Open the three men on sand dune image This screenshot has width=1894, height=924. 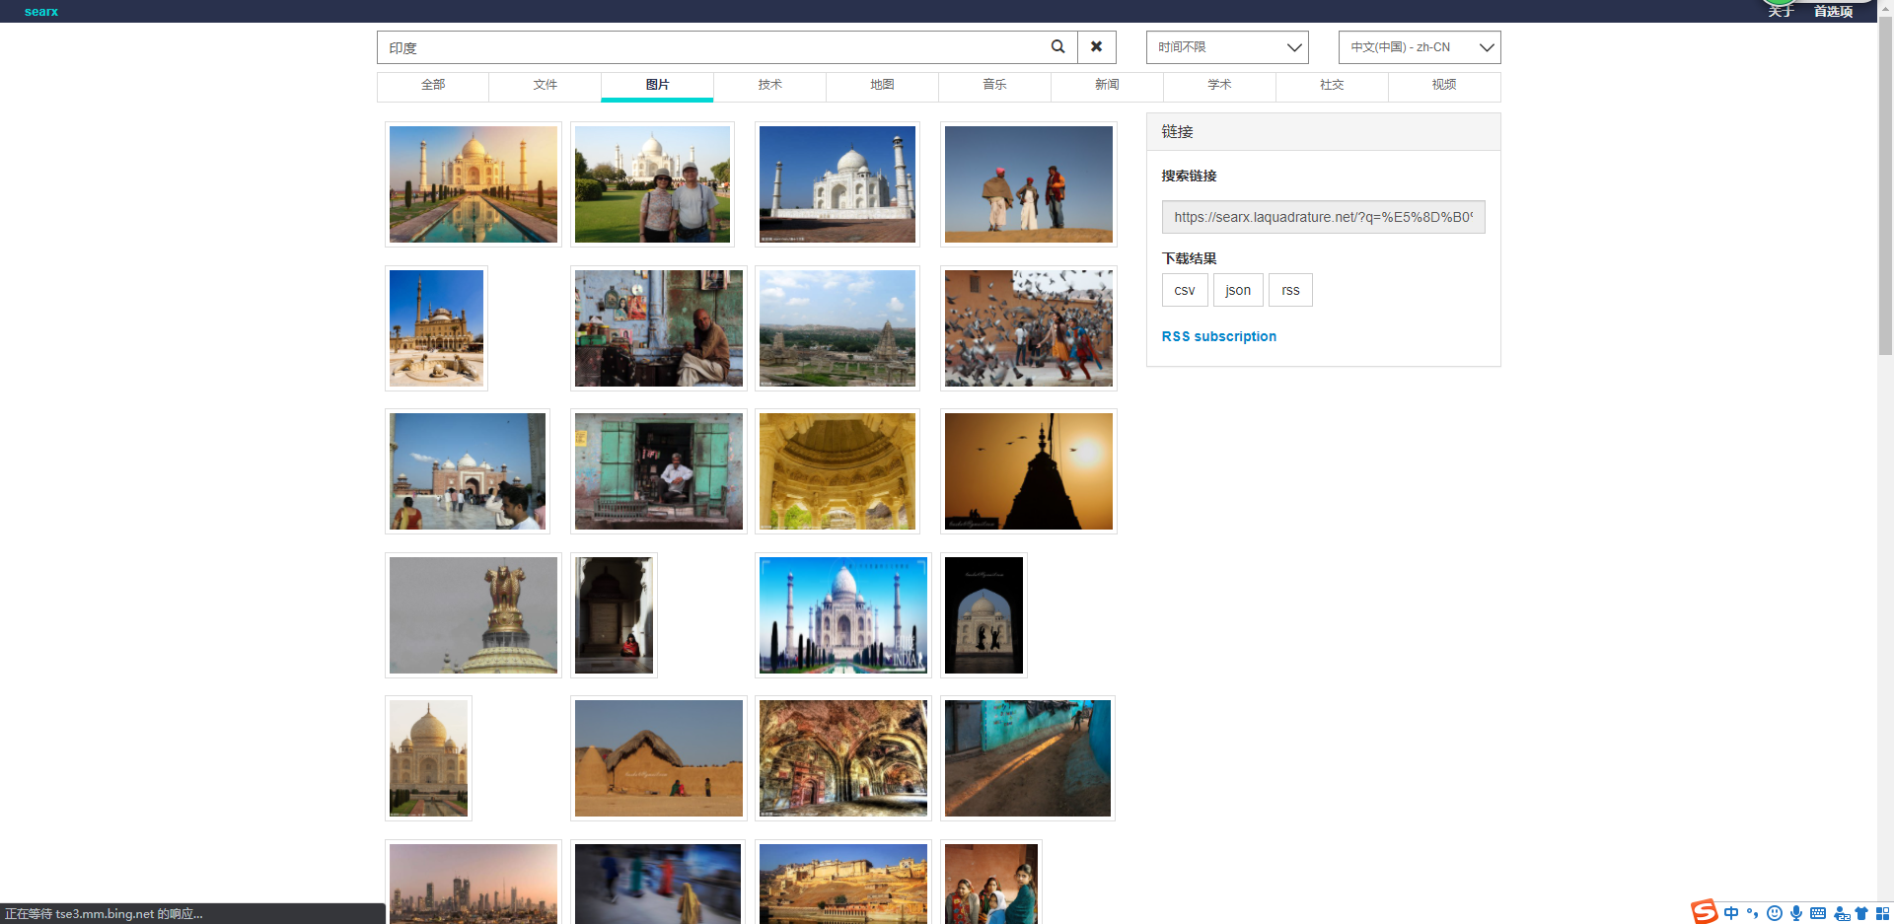pyautogui.click(x=1029, y=184)
